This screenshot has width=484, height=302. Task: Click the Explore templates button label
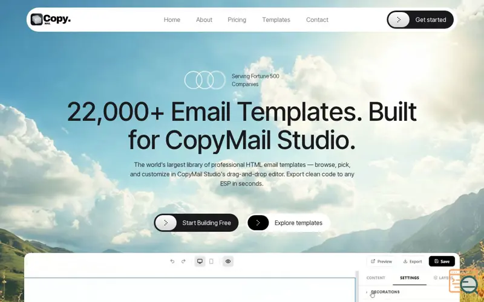pos(298,223)
